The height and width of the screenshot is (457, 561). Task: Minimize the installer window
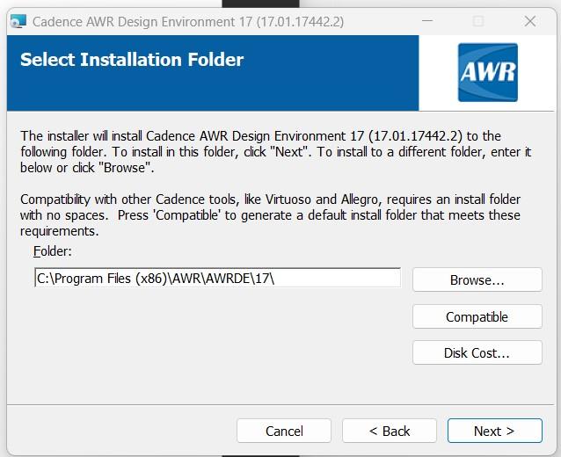[x=426, y=21]
